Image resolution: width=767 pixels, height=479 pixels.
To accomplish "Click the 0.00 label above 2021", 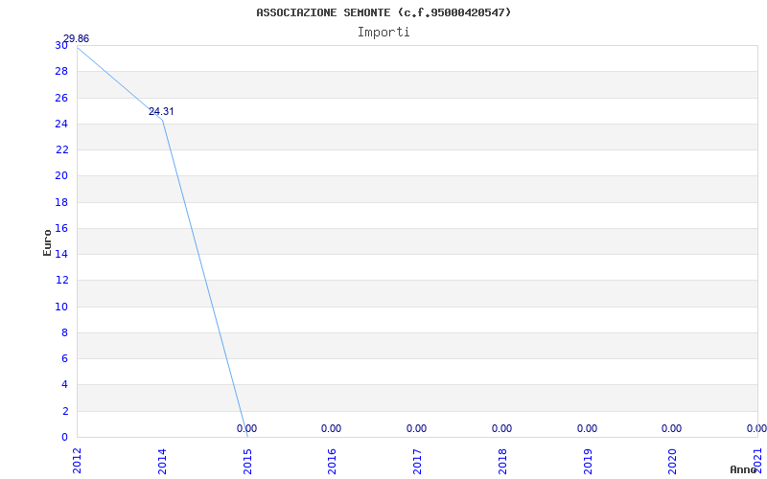I will (x=756, y=428).
